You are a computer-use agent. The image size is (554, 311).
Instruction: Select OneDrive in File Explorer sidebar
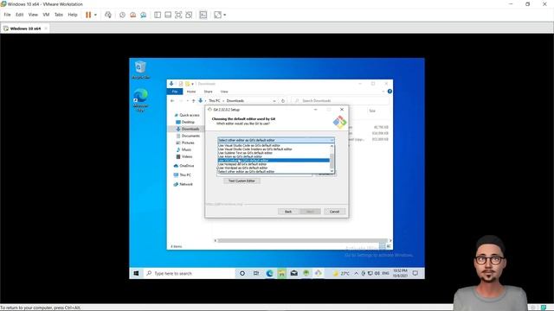click(x=184, y=166)
